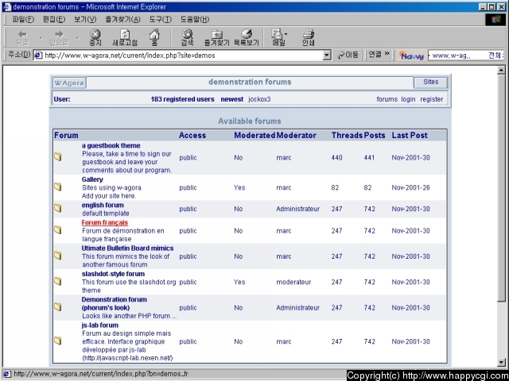Click 'Nov-2001-26' last post date

pos(410,187)
